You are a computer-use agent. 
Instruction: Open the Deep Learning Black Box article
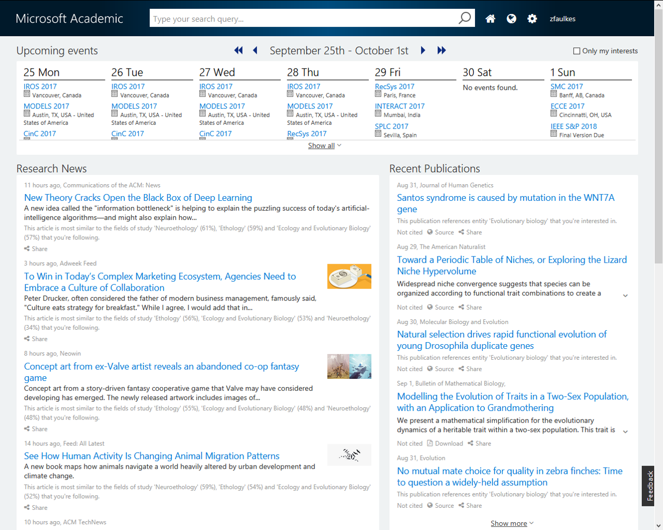tap(138, 197)
